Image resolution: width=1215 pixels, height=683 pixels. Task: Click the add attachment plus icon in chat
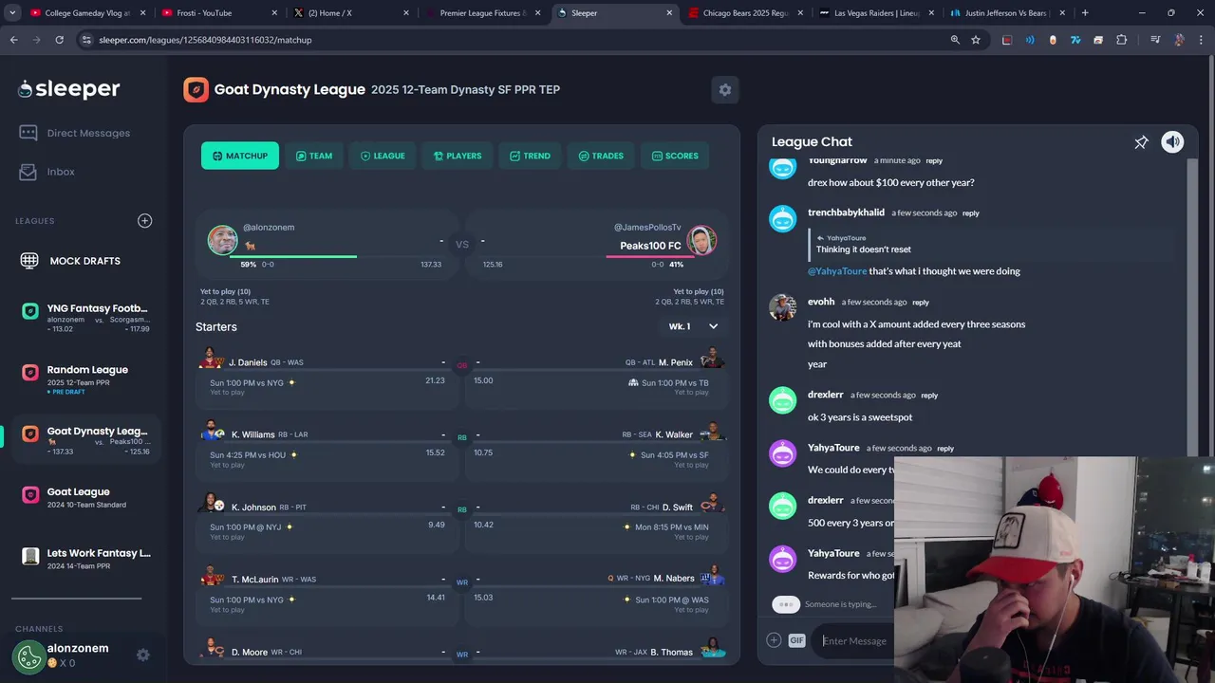click(x=774, y=640)
